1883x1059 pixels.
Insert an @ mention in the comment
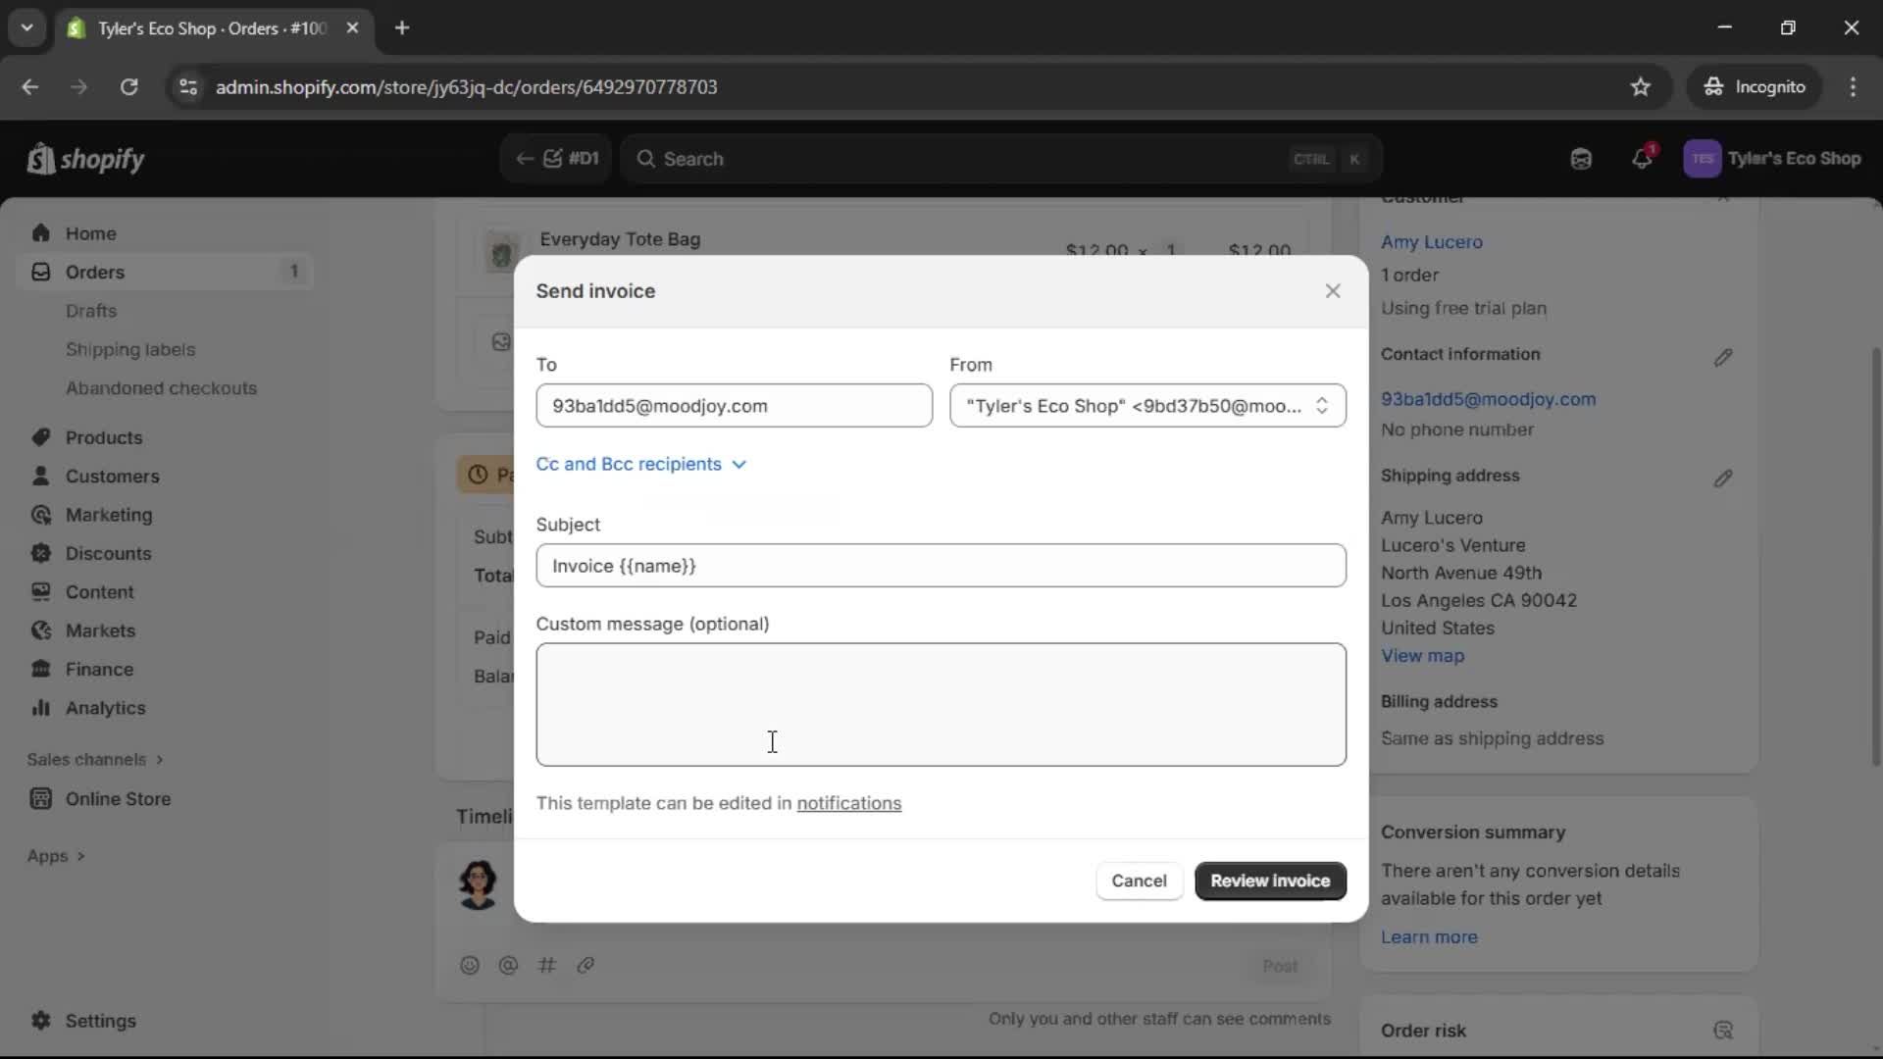pos(509,966)
